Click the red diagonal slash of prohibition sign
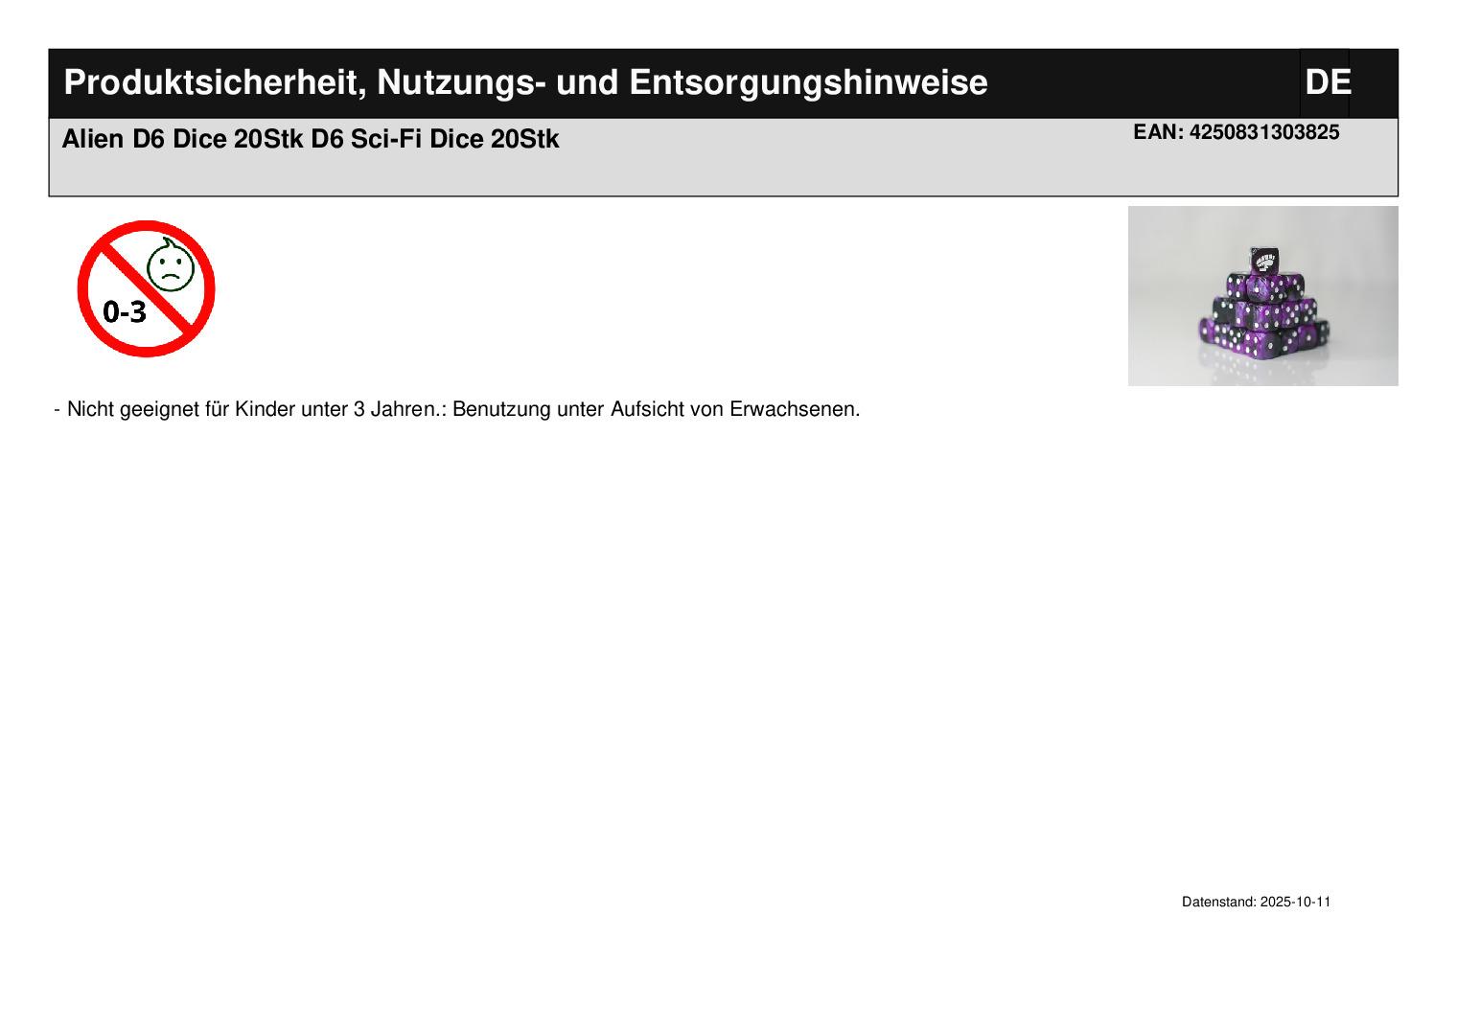The width and height of the screenshot is (1457, 1030). click(144, 288)
